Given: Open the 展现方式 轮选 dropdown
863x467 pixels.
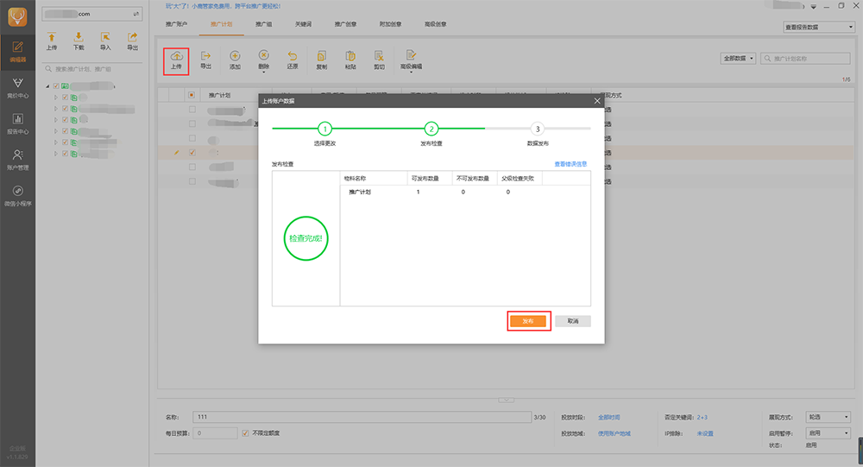Looking at the screenshot, I should 828,417.
